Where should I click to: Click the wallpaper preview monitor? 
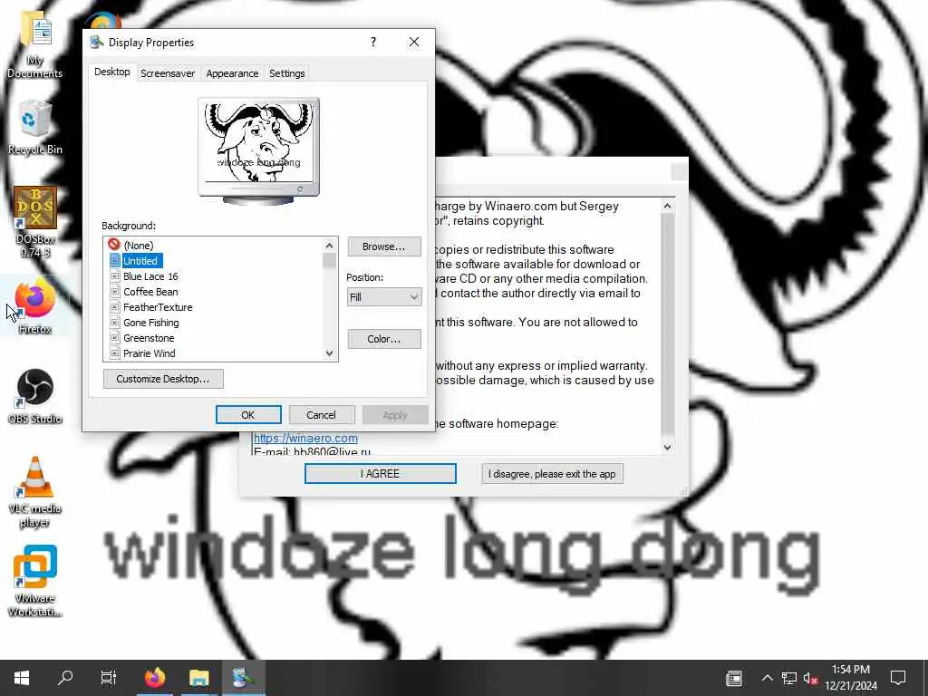[258, 151]
